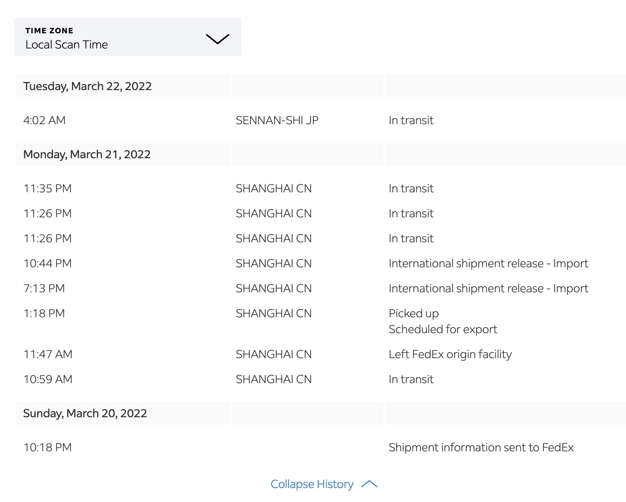Click the 10:18 PM scan time
The image size is (626, 502).
pos(48,447)
